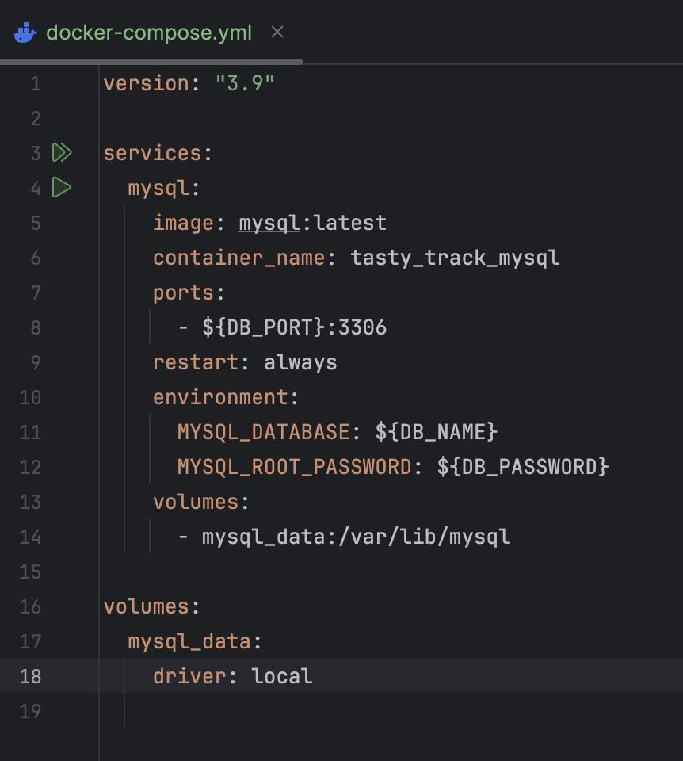
Task: Click line number 1 in the gutter
Action: click(36, 84)
